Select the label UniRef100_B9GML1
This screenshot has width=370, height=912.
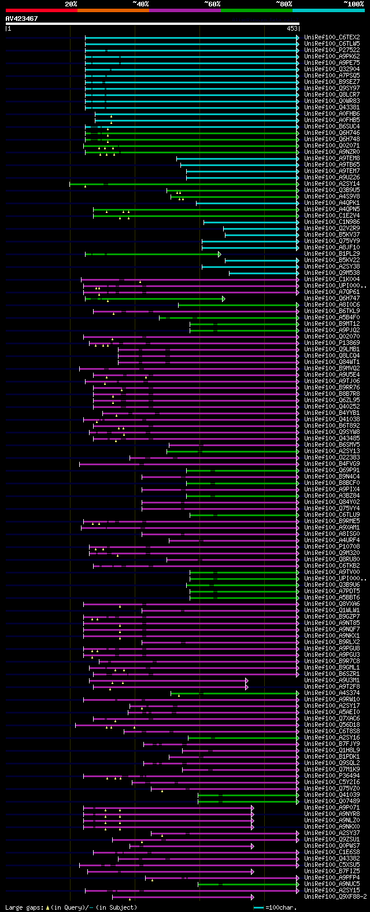pyautogui.click(x=332, y=667)
